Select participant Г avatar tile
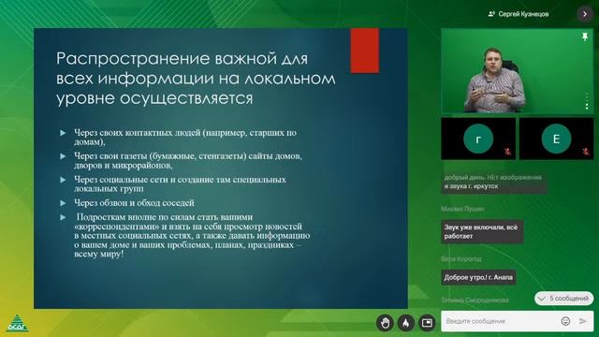 pyautogui.click(x=478, y=139)
